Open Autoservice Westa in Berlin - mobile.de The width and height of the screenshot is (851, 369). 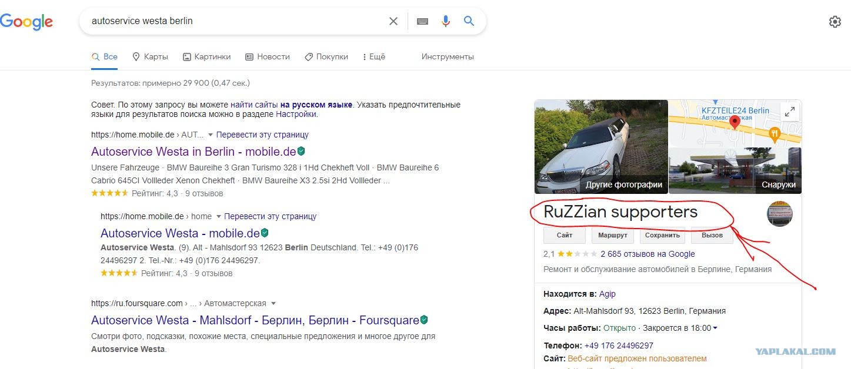pyautogui.click(x=193, y=152)
